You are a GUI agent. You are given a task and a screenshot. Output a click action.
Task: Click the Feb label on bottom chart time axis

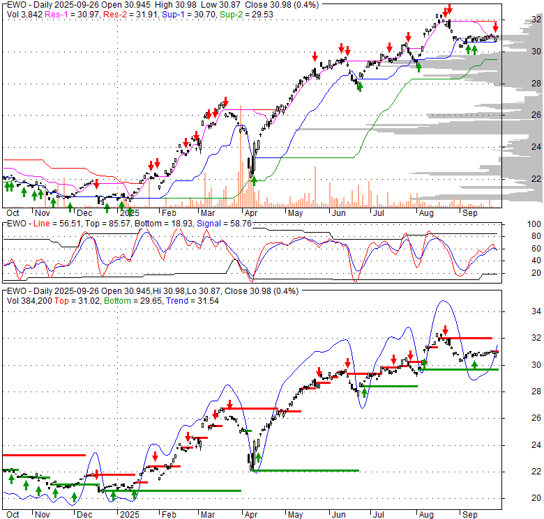tap(169, 515)
